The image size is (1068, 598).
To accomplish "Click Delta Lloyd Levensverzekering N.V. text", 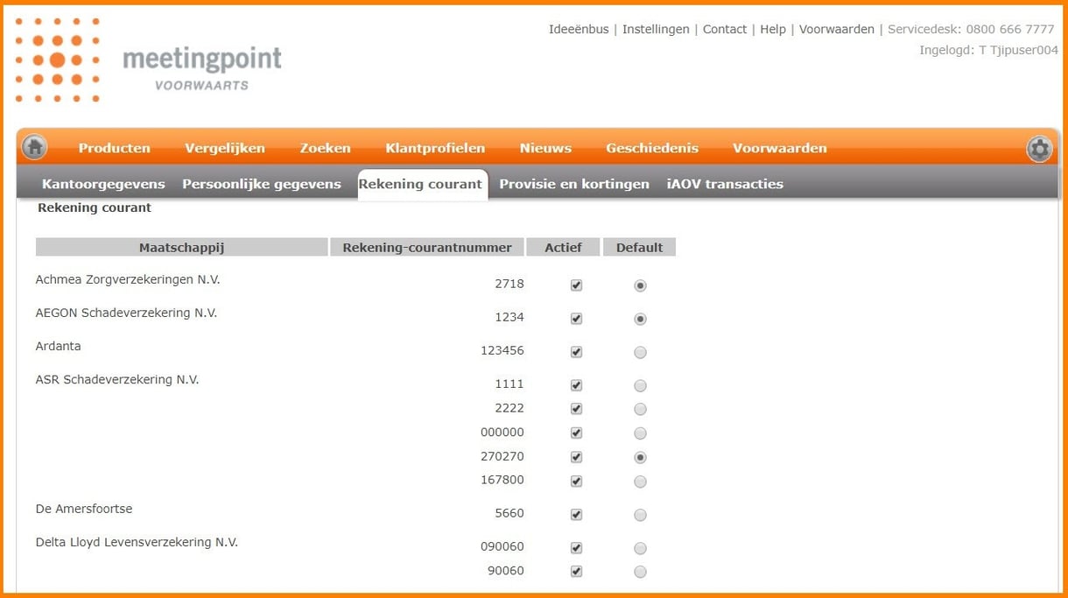I will [137, 542].
